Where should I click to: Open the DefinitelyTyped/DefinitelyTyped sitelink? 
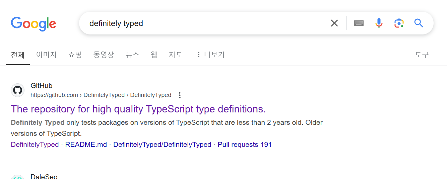(162, 145)
